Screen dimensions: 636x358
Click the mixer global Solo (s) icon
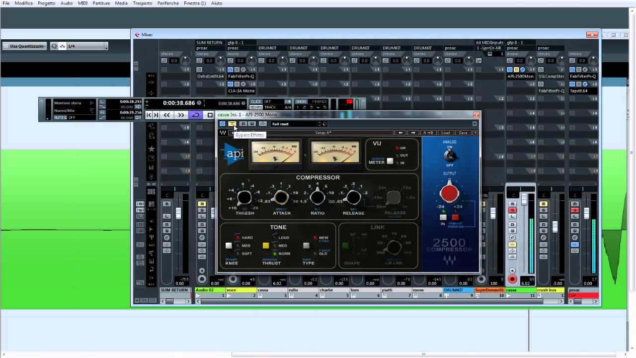[140, 210]
